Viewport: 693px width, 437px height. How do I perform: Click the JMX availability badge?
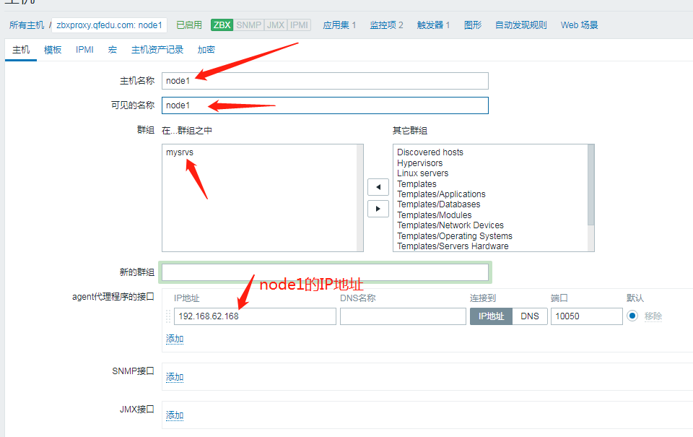tap(275, 25)
